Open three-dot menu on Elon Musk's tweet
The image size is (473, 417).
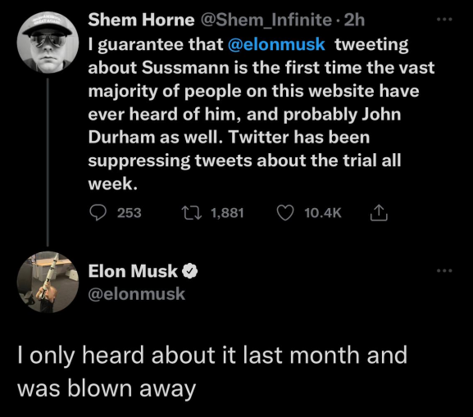[444, 270]
